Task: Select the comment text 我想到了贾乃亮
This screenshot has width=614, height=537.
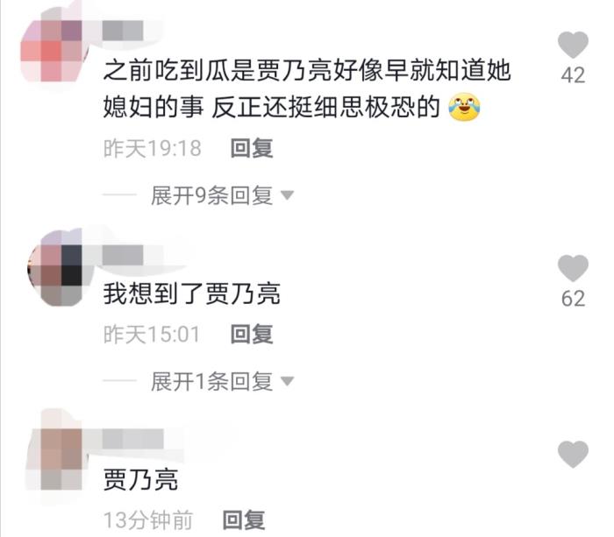Action: (192, 293)
